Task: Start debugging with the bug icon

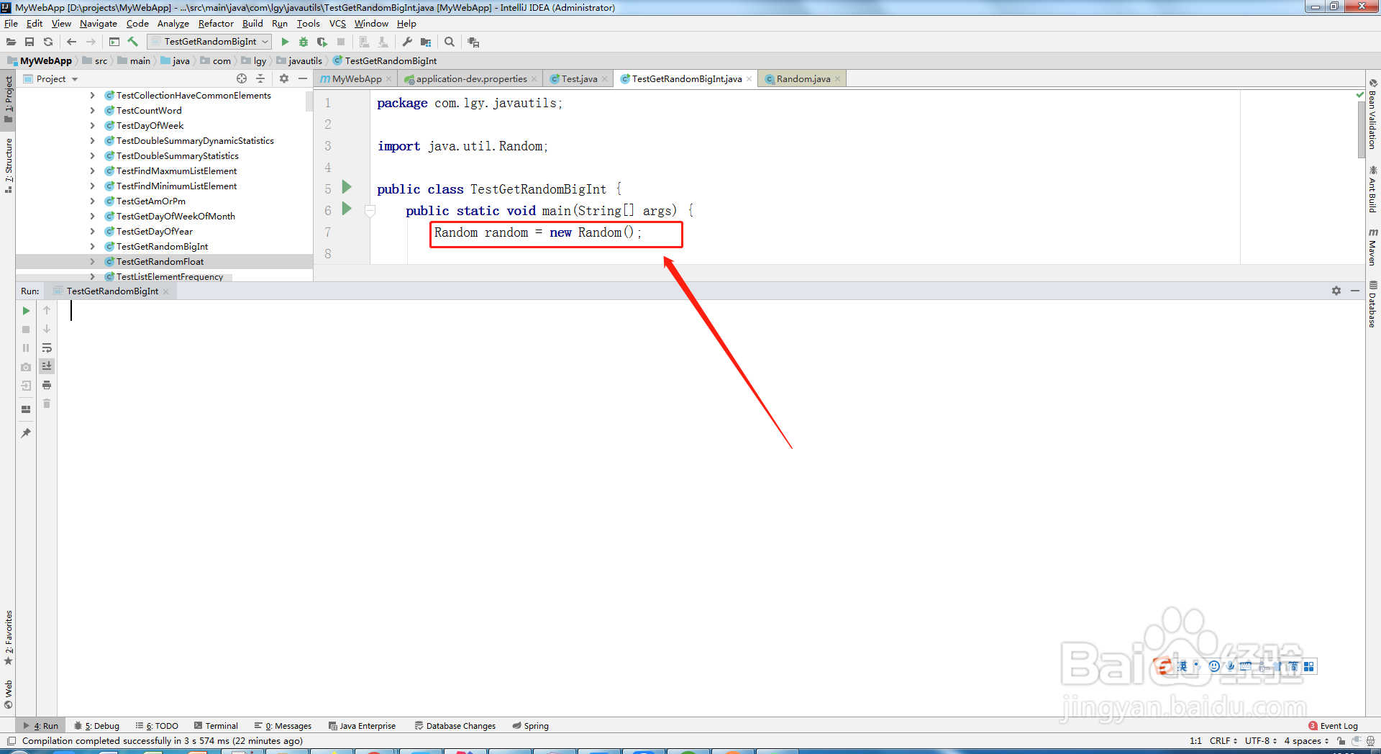Action: click(304, 42)
